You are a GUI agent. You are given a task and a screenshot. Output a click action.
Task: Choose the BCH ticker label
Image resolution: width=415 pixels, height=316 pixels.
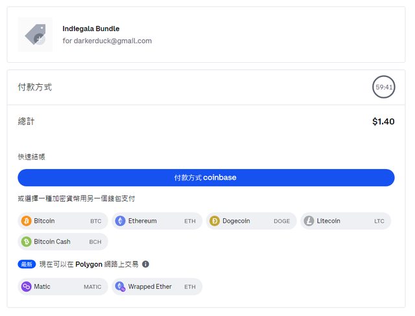[x=95, y=242]
